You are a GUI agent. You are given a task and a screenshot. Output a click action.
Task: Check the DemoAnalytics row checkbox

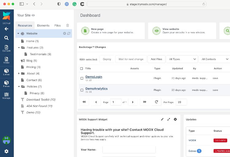click(x=82, y=90)
